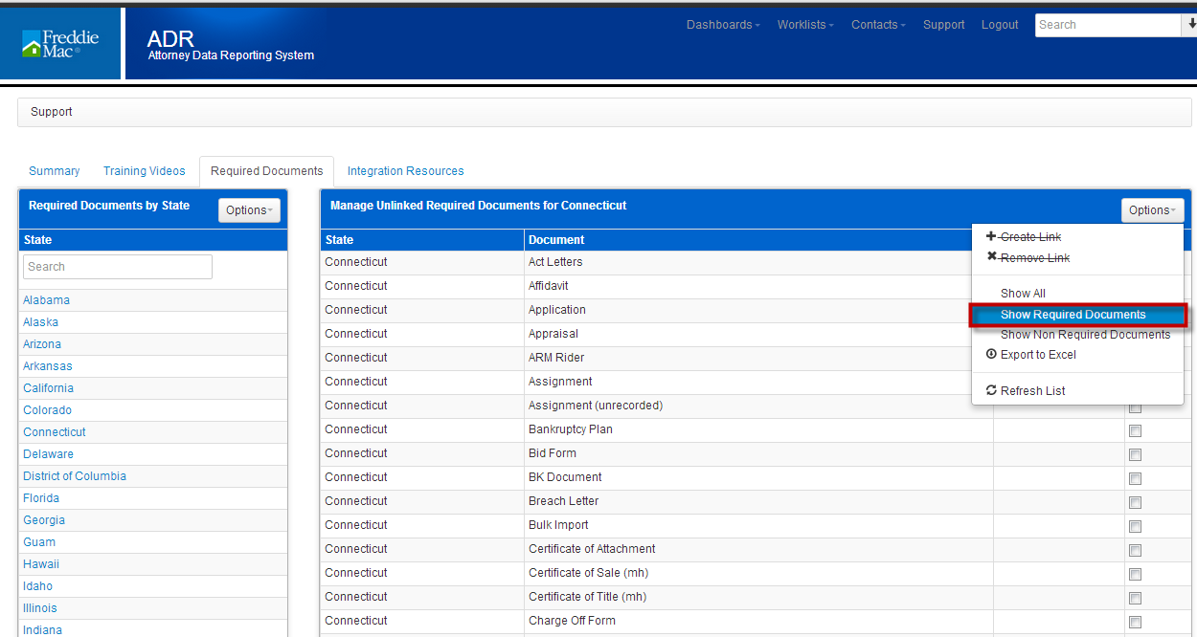The image size is (1197, 637).
Task: Click the Remove Link menu entry
Action: [x=1035, y=258]
